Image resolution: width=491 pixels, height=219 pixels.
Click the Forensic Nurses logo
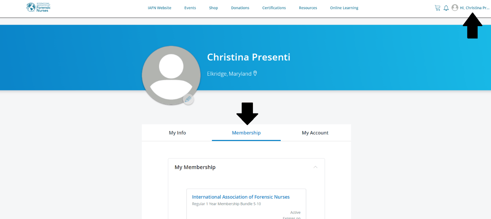coord(38,7)
